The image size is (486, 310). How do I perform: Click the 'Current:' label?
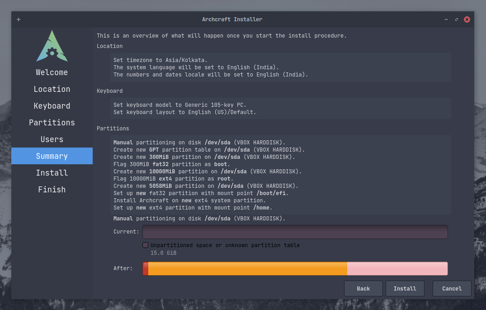[126, 232]
